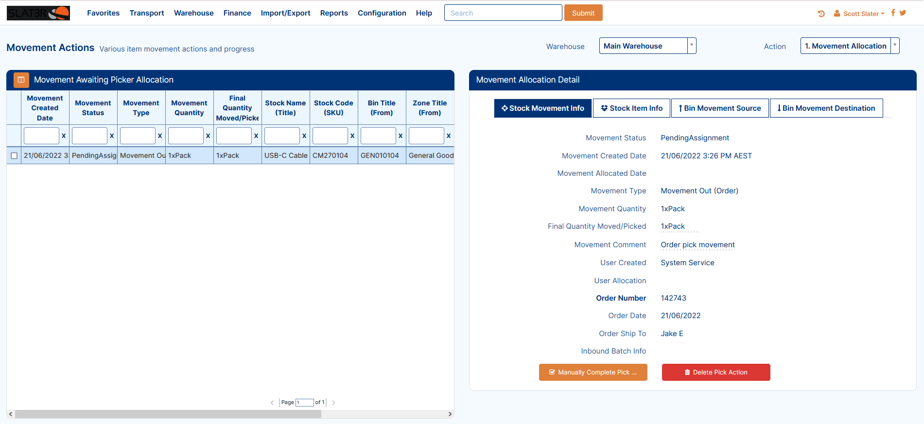Screen dimensions: 924x424
Task: Switch to the Bin Movement Source tab
Action: point(720,108)
